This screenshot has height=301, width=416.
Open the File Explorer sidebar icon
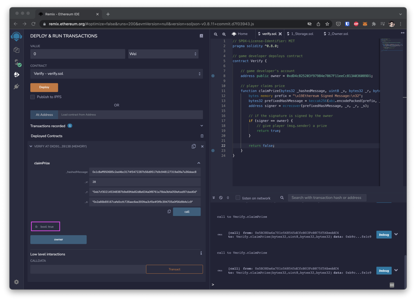(x=17, y=50)
